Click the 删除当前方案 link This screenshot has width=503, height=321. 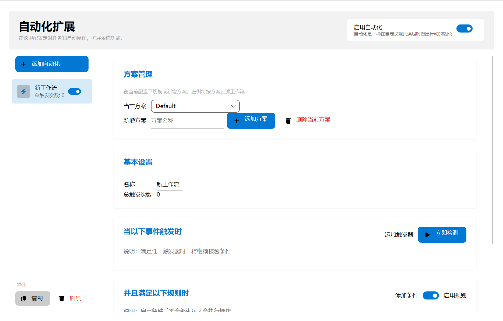pos(314,120)
